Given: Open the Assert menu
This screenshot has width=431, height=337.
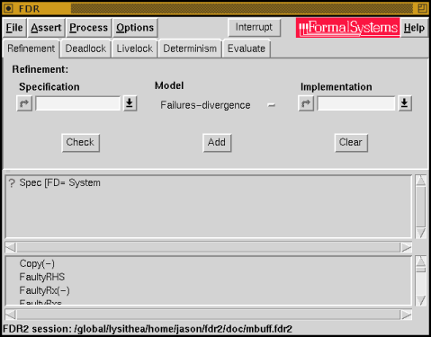Looking at the screenshot, I should 46,28.
